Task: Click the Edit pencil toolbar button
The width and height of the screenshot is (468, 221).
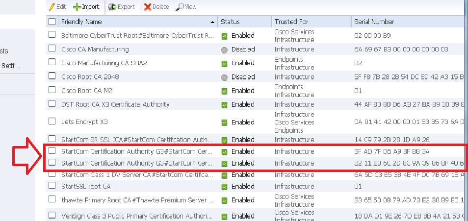Action: 57,6
